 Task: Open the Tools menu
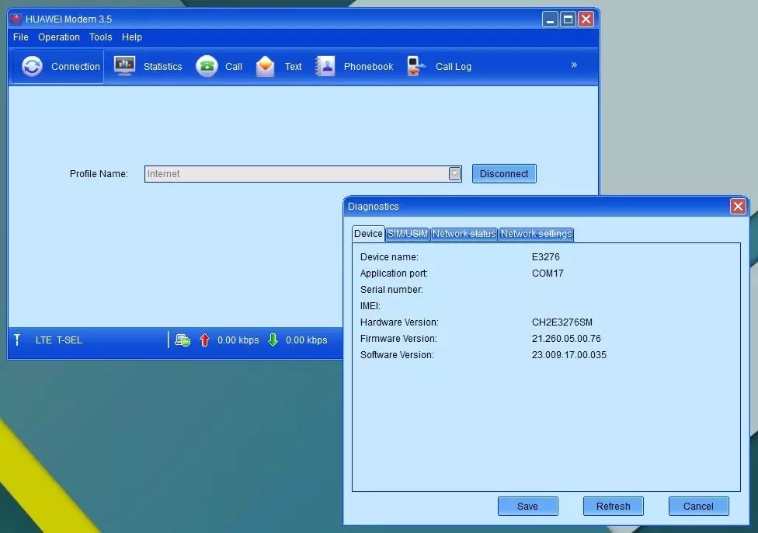coord(100,37)
